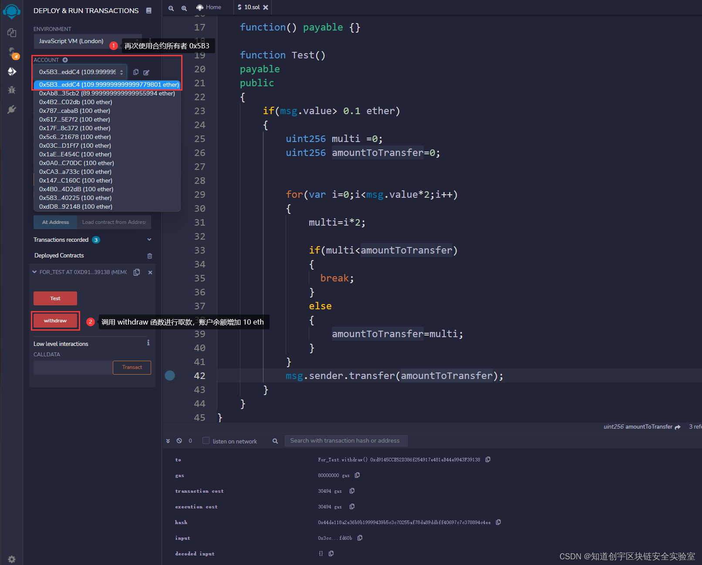The image size is (702, 565).
Task: Remove the FOR_TEST deployed contract instance
Action: [150, 272]
